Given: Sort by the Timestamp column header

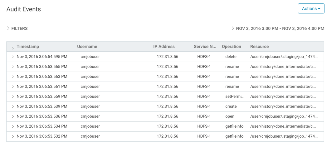Looking at the screenshot, I should pos(28,46).
